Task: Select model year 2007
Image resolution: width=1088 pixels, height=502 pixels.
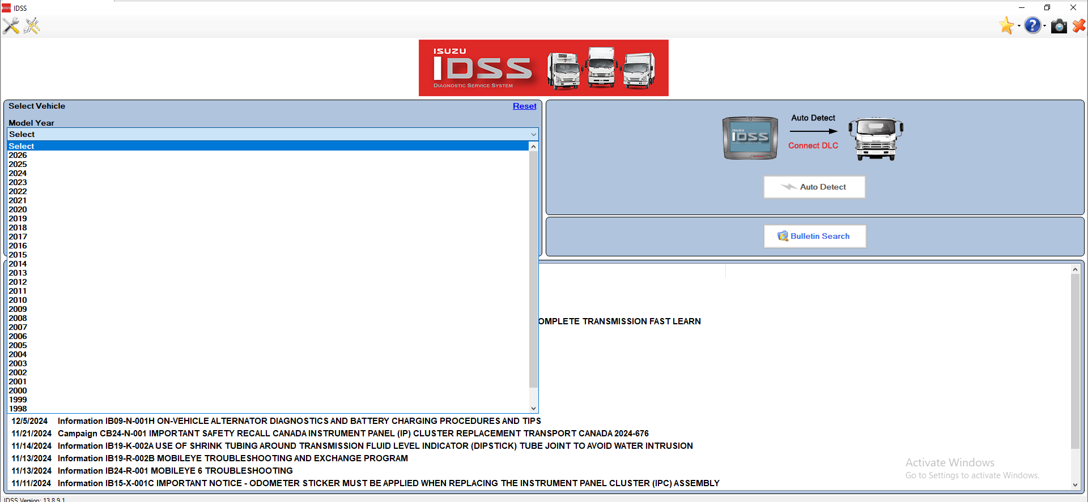Action: (x=268, y=327)
